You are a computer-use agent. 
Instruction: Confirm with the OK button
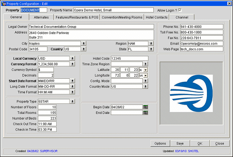click(200, 143)
